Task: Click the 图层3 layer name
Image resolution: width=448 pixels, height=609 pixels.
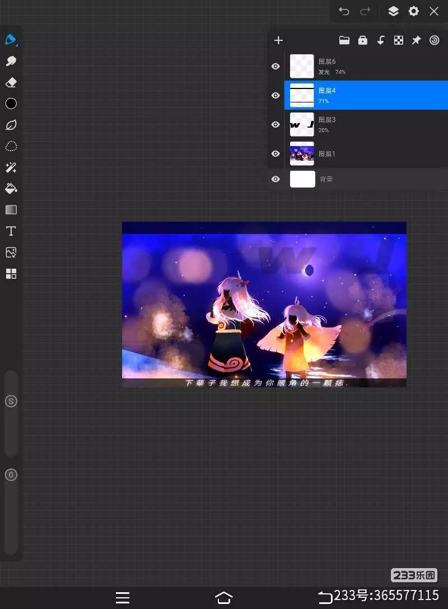Action: point(327,120)
